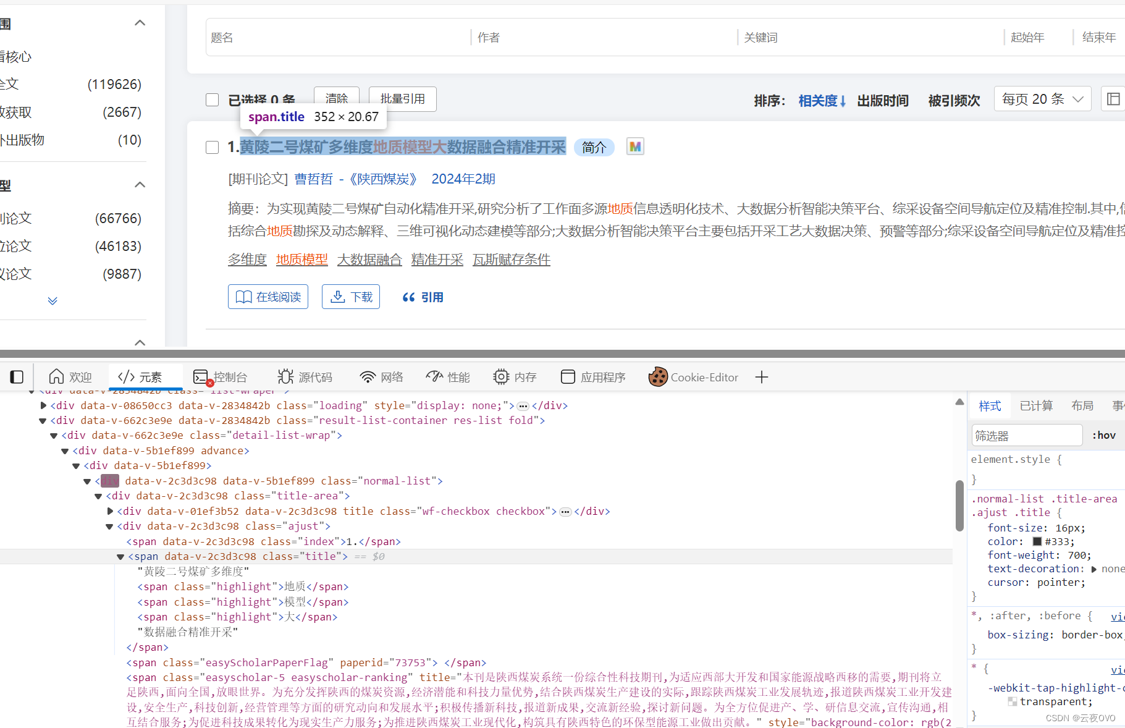Screen dimensions: 1125x728
Task: Open the 每页 20 条 per-page dropdown
Action: click(1043, 99)
